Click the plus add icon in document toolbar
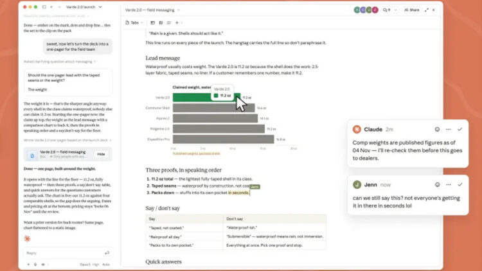Image resolution: width=482 pixels, height=271 pixels. [x=177, y=22]
